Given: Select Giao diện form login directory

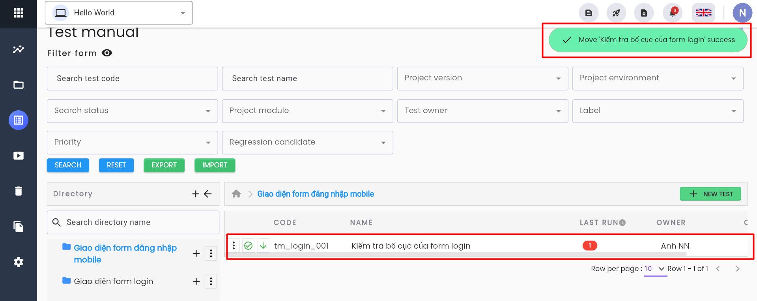Looking at the screenshot, I should pos(113,281).
